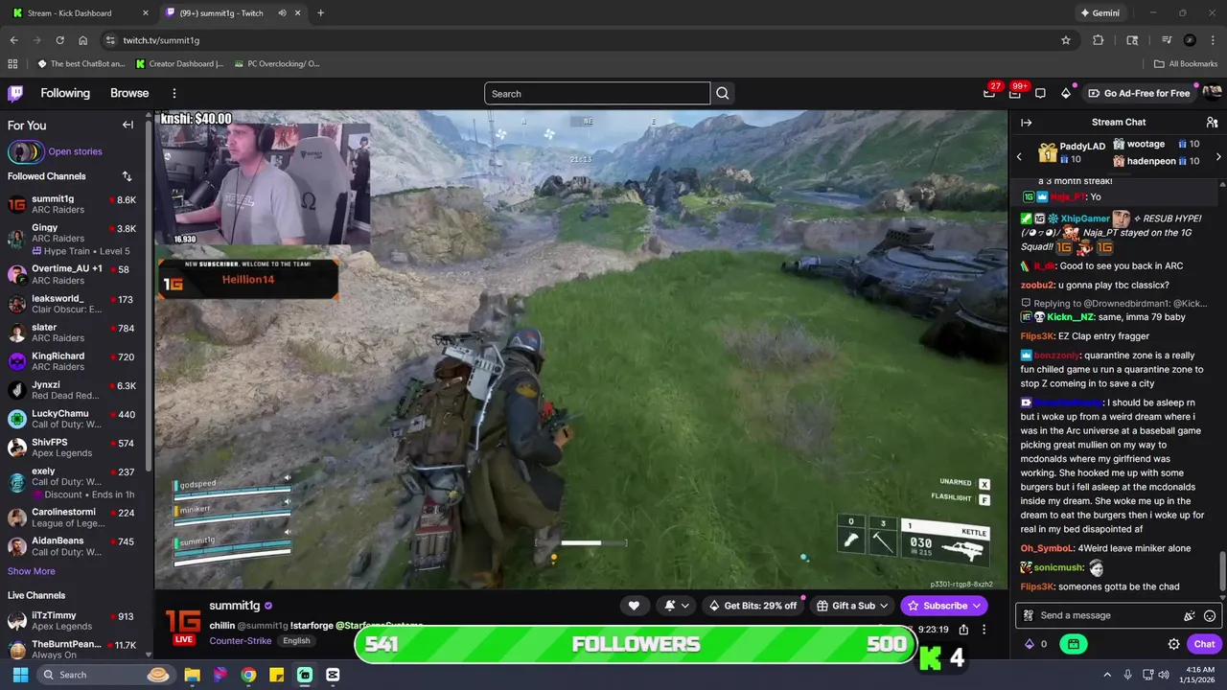Open chat settings gear icon
The height and width of the screenshot is (690, 1227).
[x=1173, y=644]
